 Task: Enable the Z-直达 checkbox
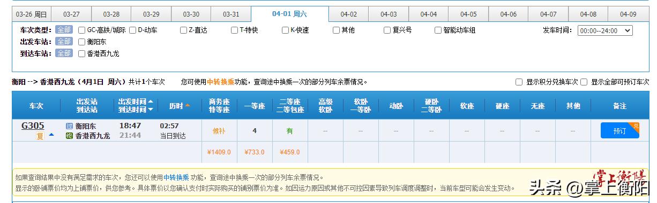(184, 30)
